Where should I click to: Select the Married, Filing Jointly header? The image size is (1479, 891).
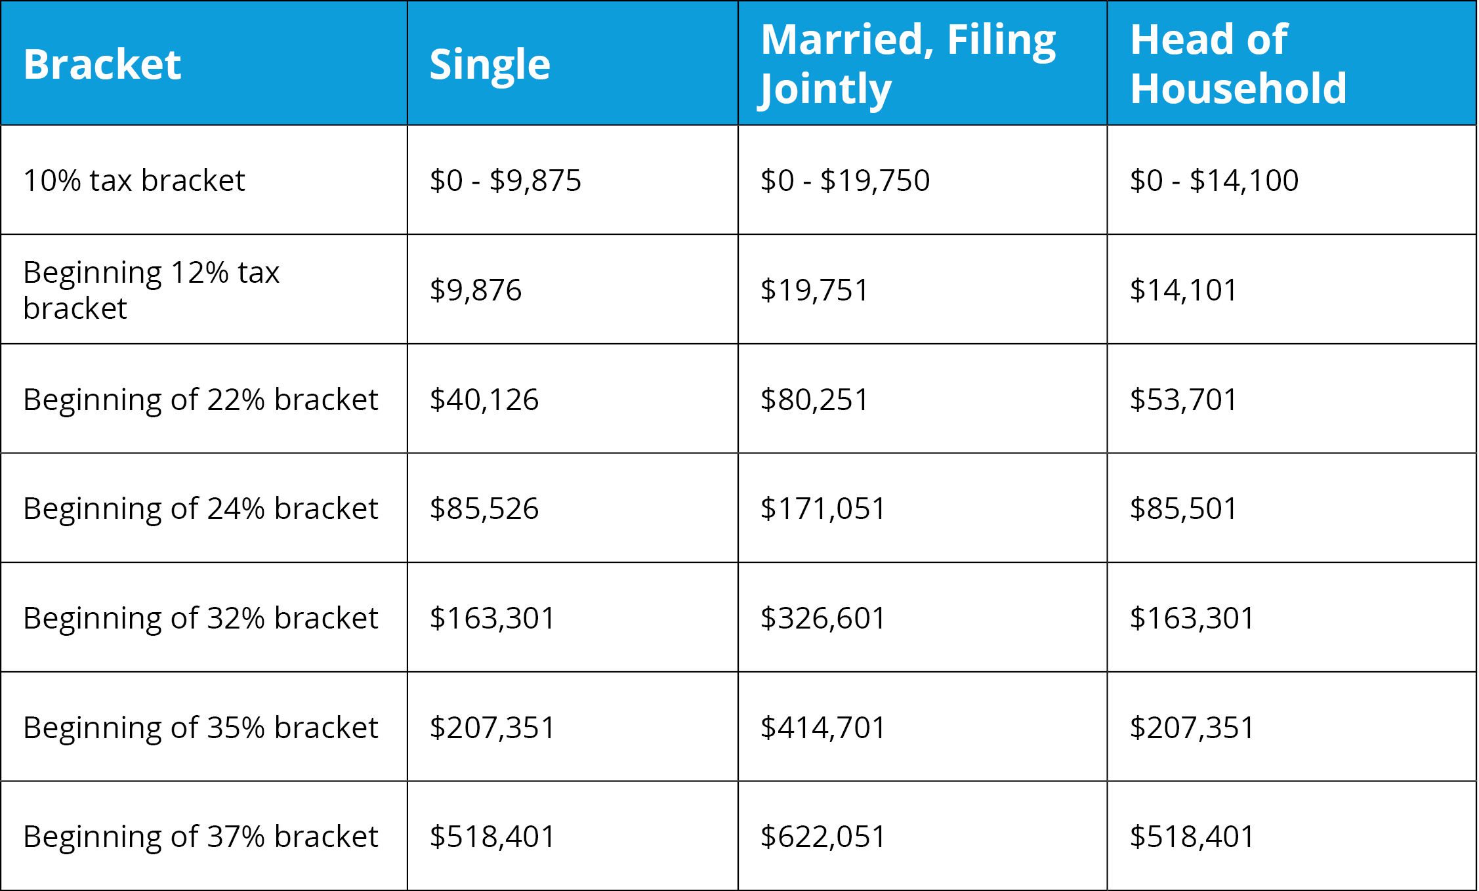pos(907,64)
